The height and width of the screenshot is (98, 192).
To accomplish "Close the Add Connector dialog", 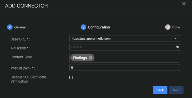I will click(184, 4).
